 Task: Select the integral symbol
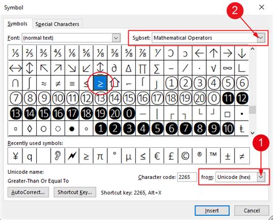(29, 83)
